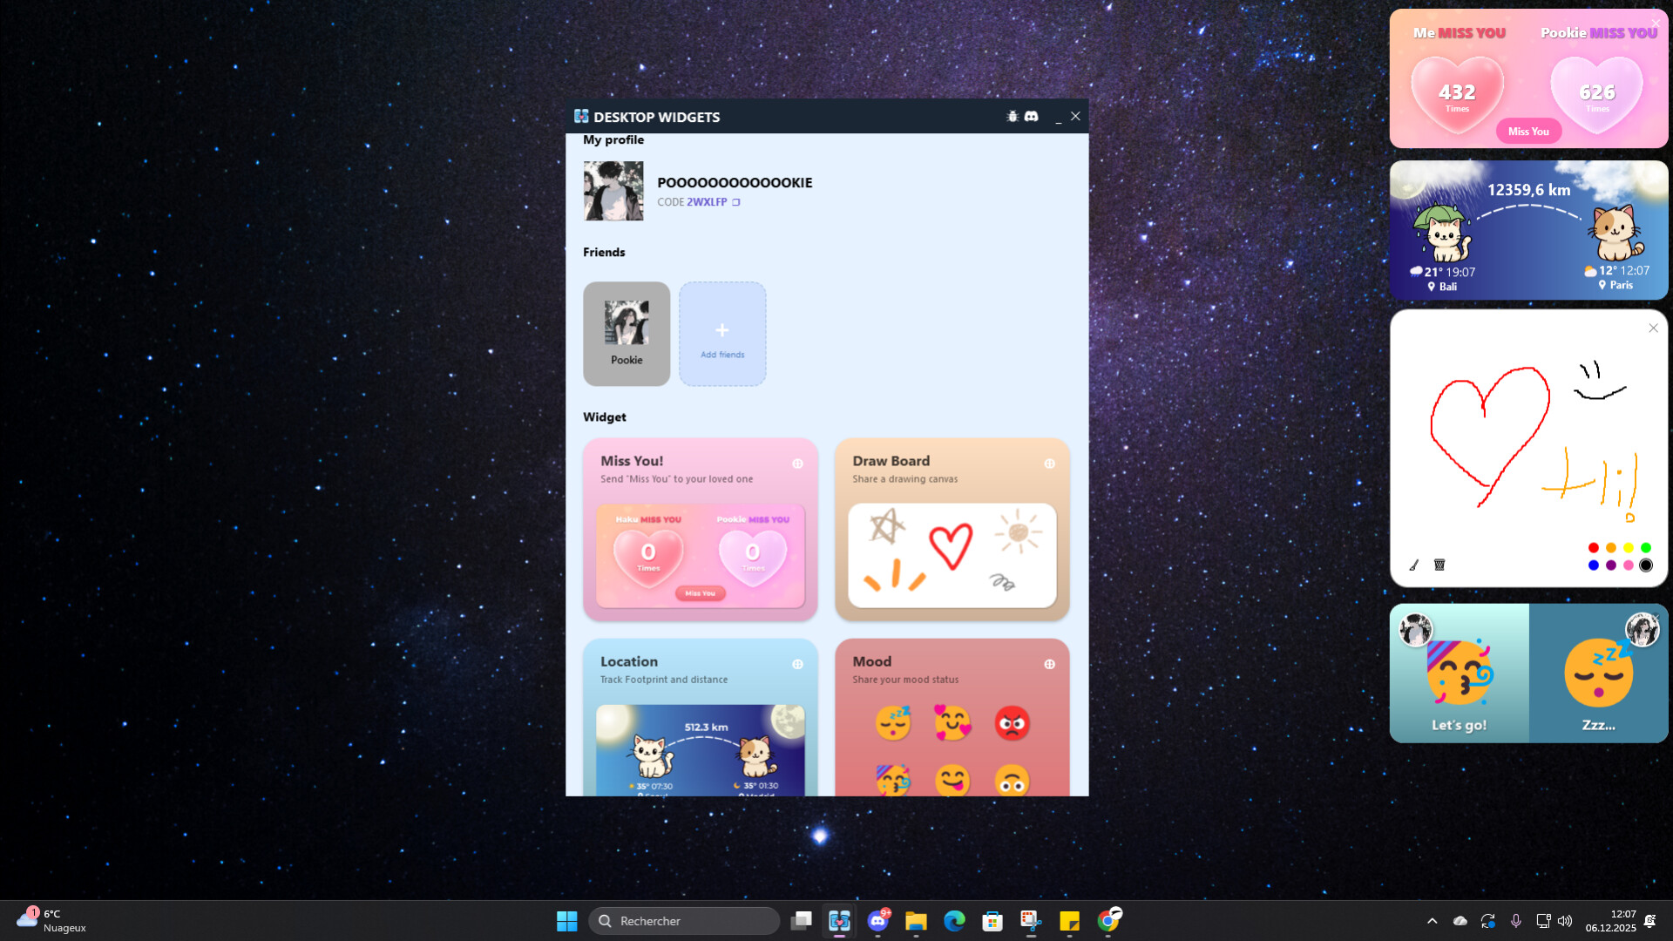Select the angry emoji in the Mood widget

tap(1013, 723)
